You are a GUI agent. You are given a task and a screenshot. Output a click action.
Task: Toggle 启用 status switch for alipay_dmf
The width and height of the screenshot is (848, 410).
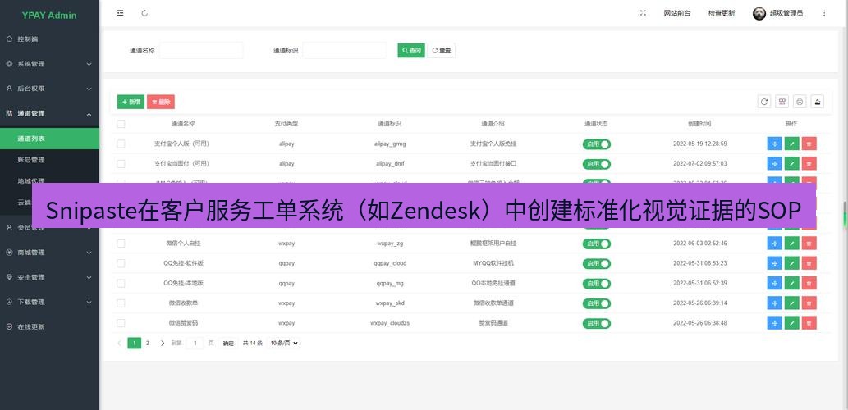(597, 164)
